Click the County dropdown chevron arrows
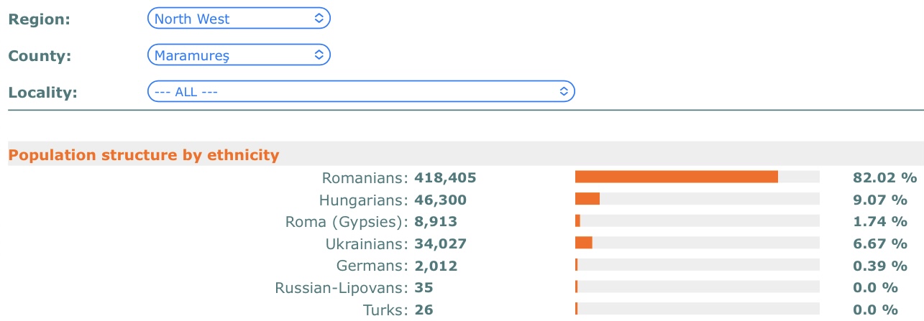 319,55
